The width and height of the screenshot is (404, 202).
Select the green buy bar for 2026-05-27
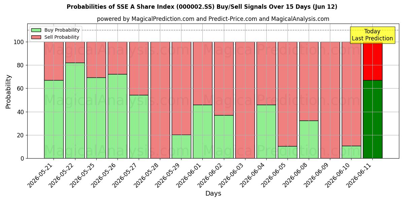pos(139,127)
